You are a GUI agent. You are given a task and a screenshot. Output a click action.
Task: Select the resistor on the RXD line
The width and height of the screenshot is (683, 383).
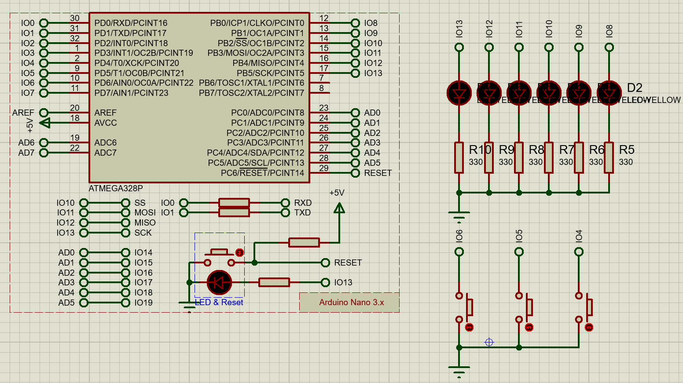tap(234, 203)
